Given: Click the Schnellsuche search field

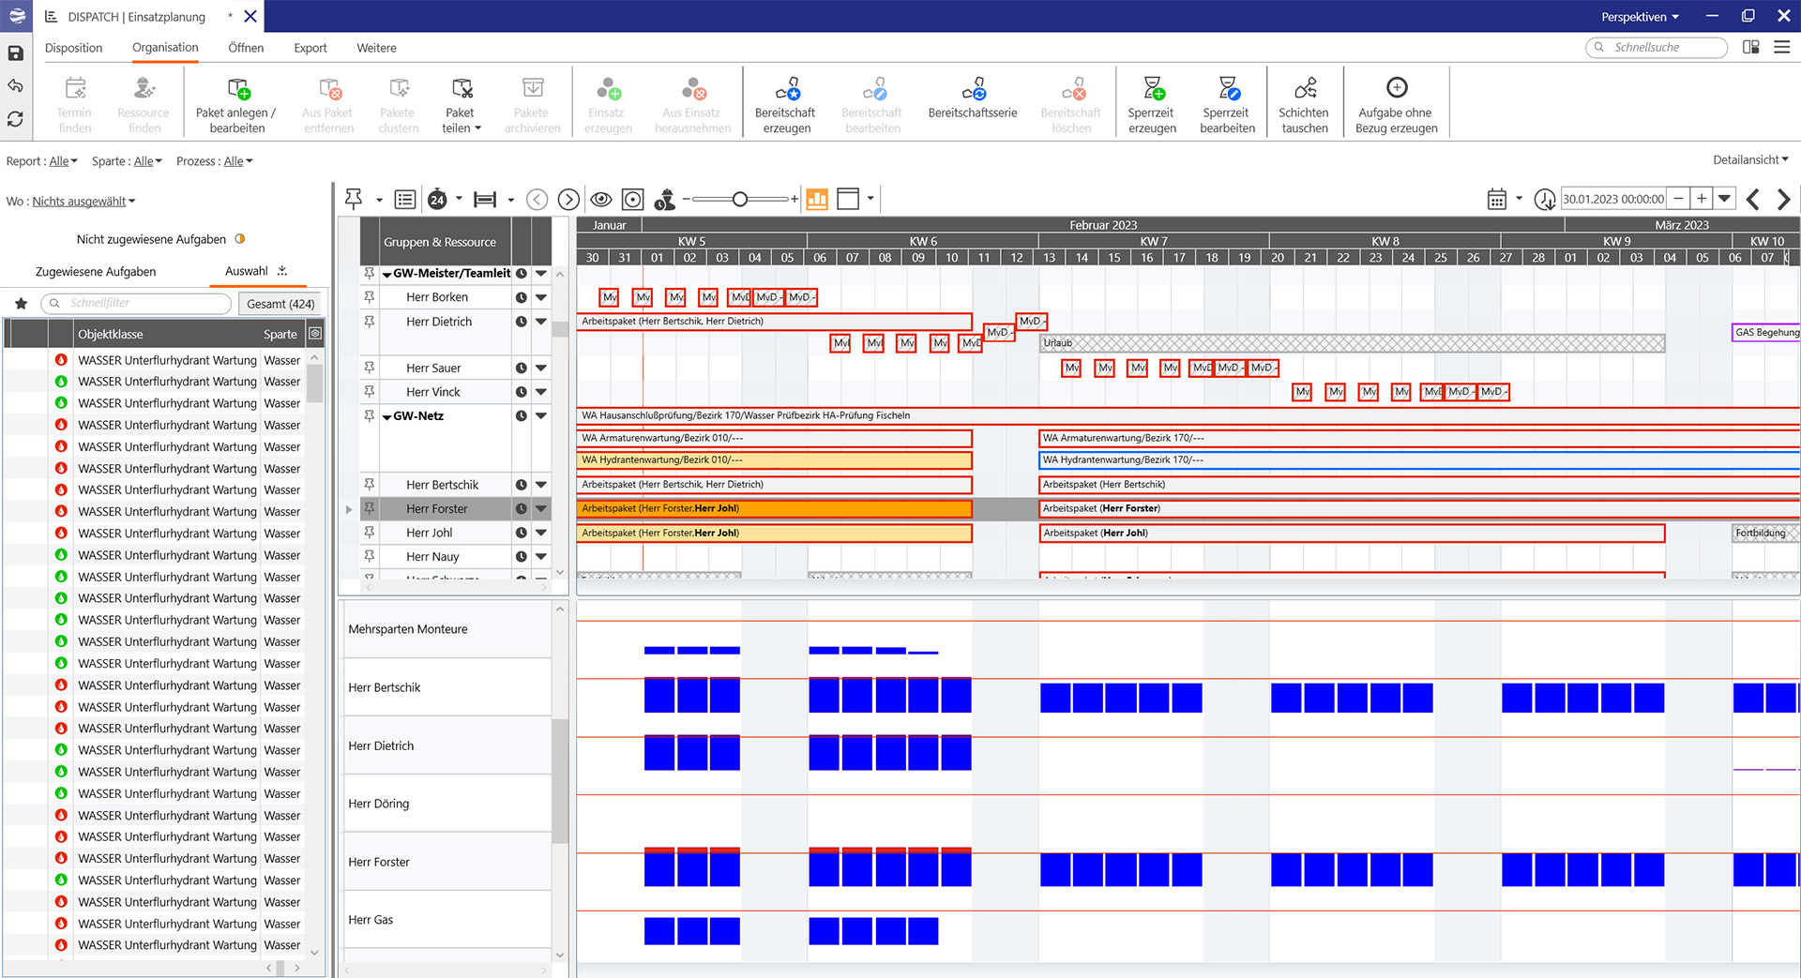Looking at the screenshot, I should (1657, 47).
